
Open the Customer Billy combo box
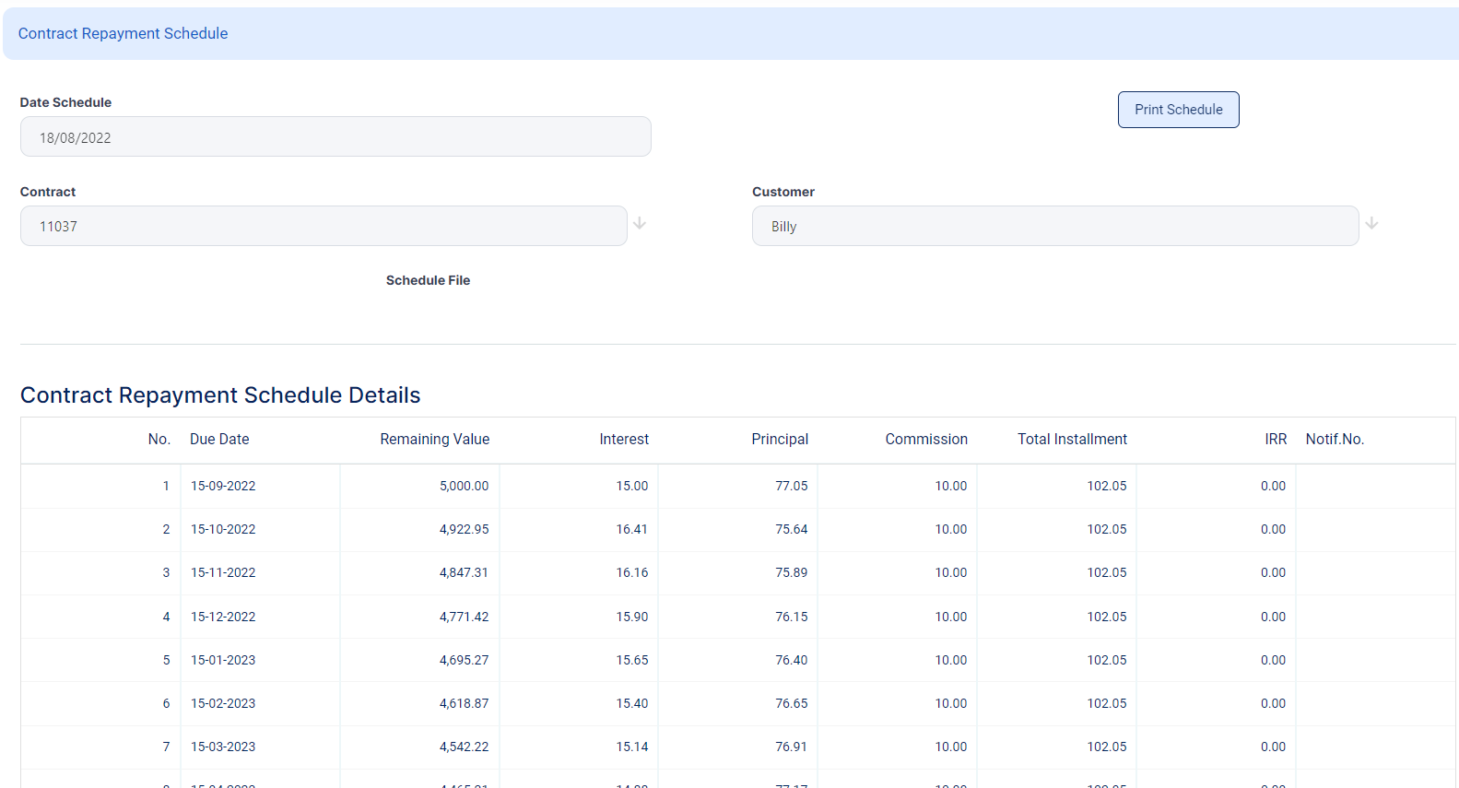(x=1054, y=227)
